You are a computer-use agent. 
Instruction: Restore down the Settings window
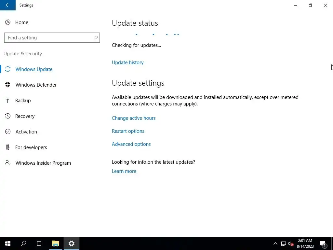pyautogui.click(x=311, y=5)
